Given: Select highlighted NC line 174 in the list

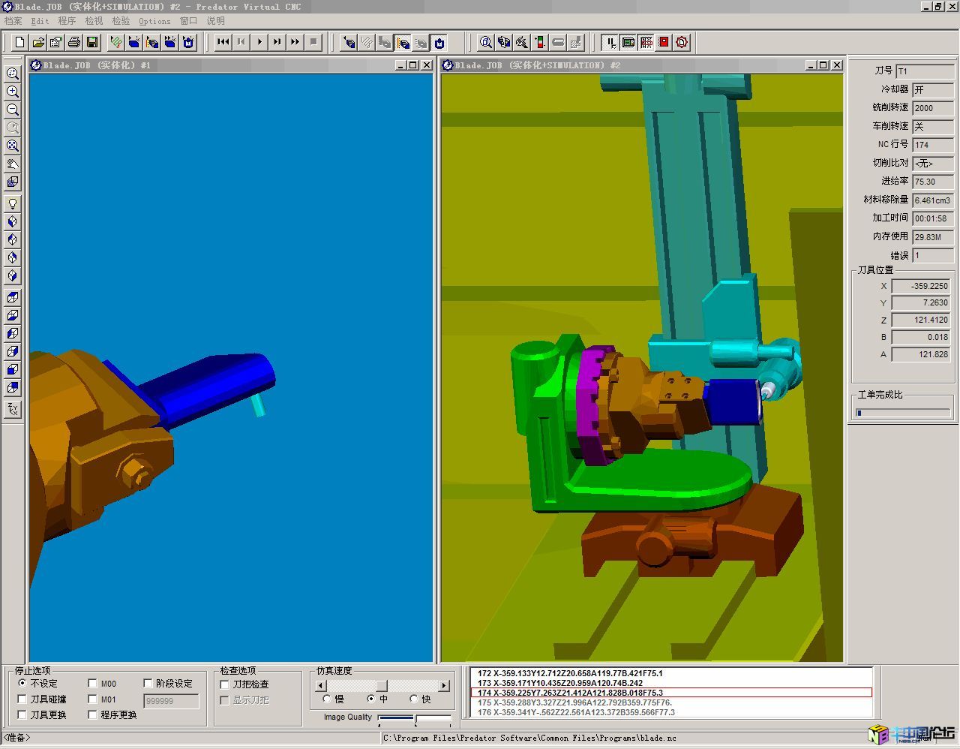Looking at the screenshot, I should (x=671, y=693).
